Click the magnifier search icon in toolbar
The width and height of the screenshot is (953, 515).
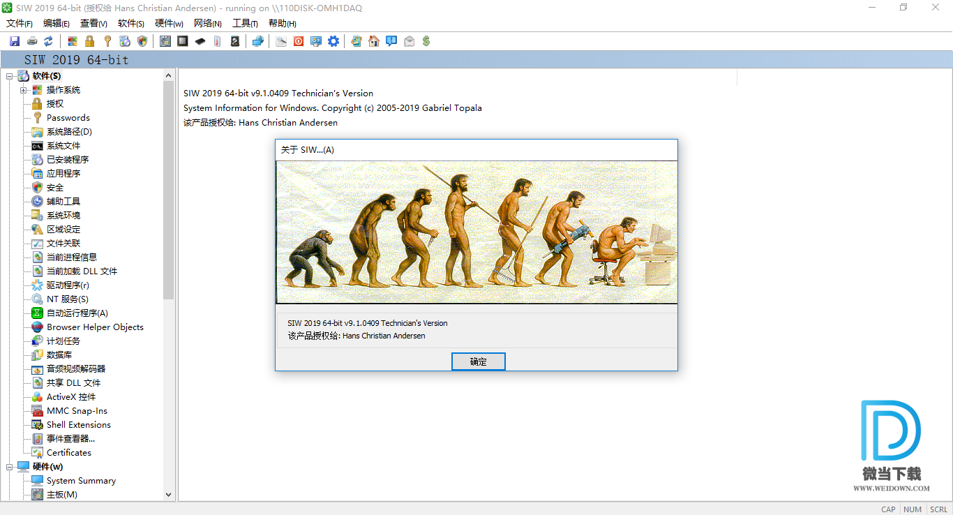coord(281,41)
